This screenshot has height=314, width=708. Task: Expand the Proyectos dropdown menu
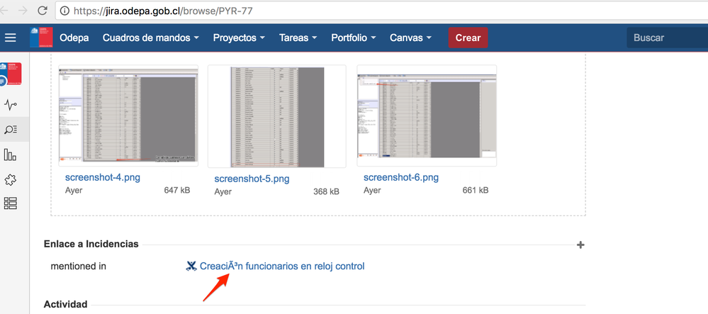239,38
